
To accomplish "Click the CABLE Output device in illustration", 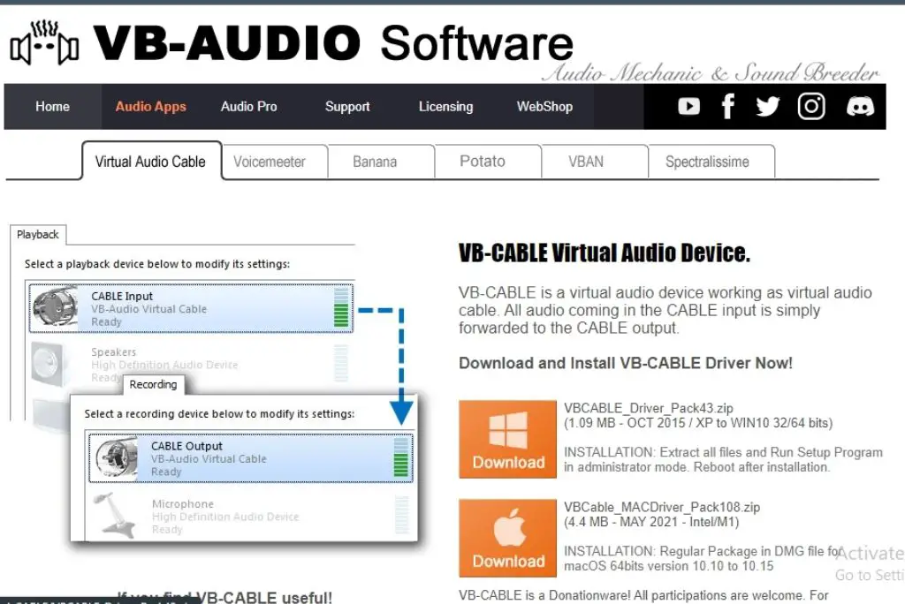I will (x=251, y=458).
